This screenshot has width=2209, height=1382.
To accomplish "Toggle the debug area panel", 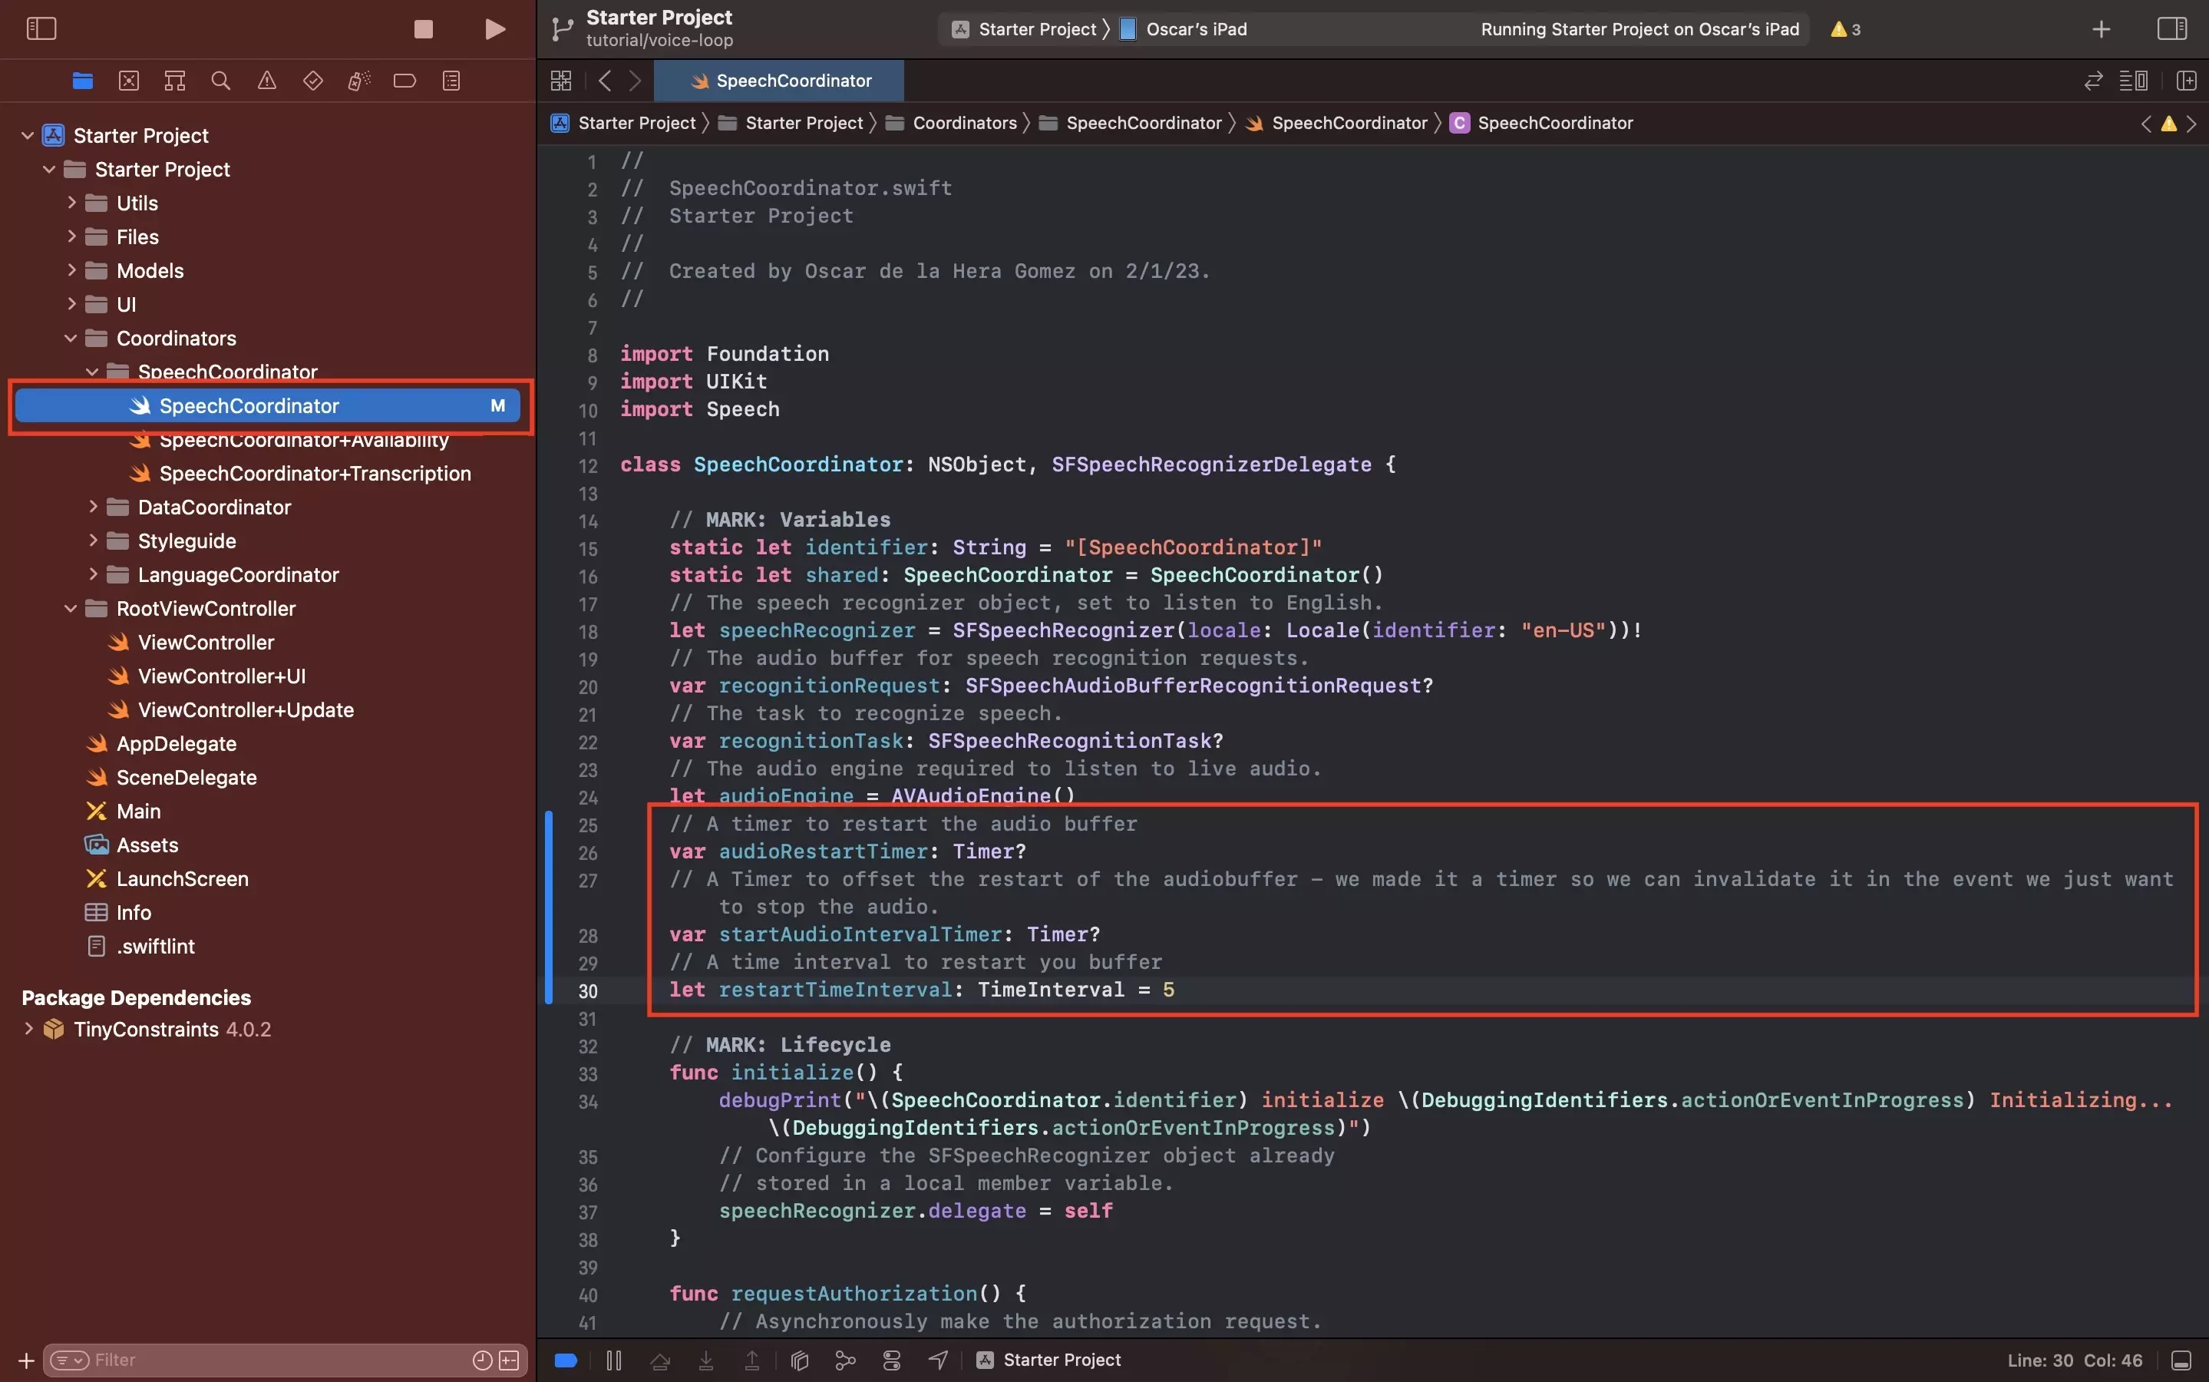I will tap(2181, 1360).
